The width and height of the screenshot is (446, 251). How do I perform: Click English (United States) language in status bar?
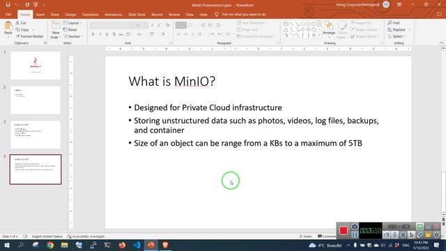pos(47,236)
